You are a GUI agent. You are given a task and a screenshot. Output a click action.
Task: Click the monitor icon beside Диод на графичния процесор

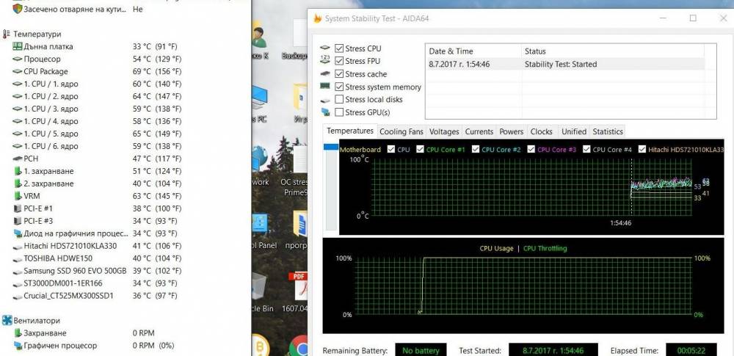click(x=18, y=233)
